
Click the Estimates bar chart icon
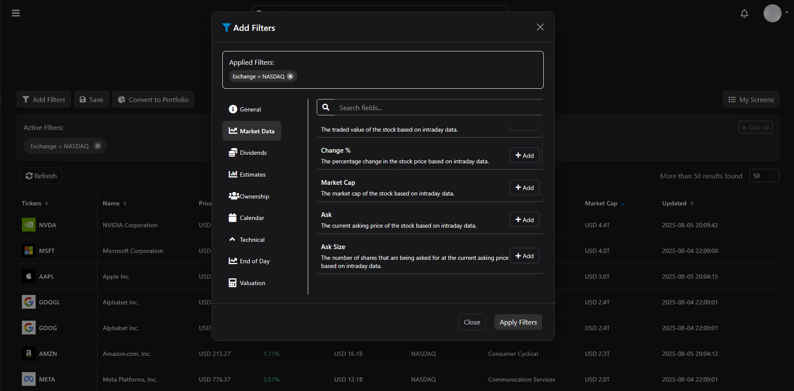pyautogui.click(x=233, y=174)
